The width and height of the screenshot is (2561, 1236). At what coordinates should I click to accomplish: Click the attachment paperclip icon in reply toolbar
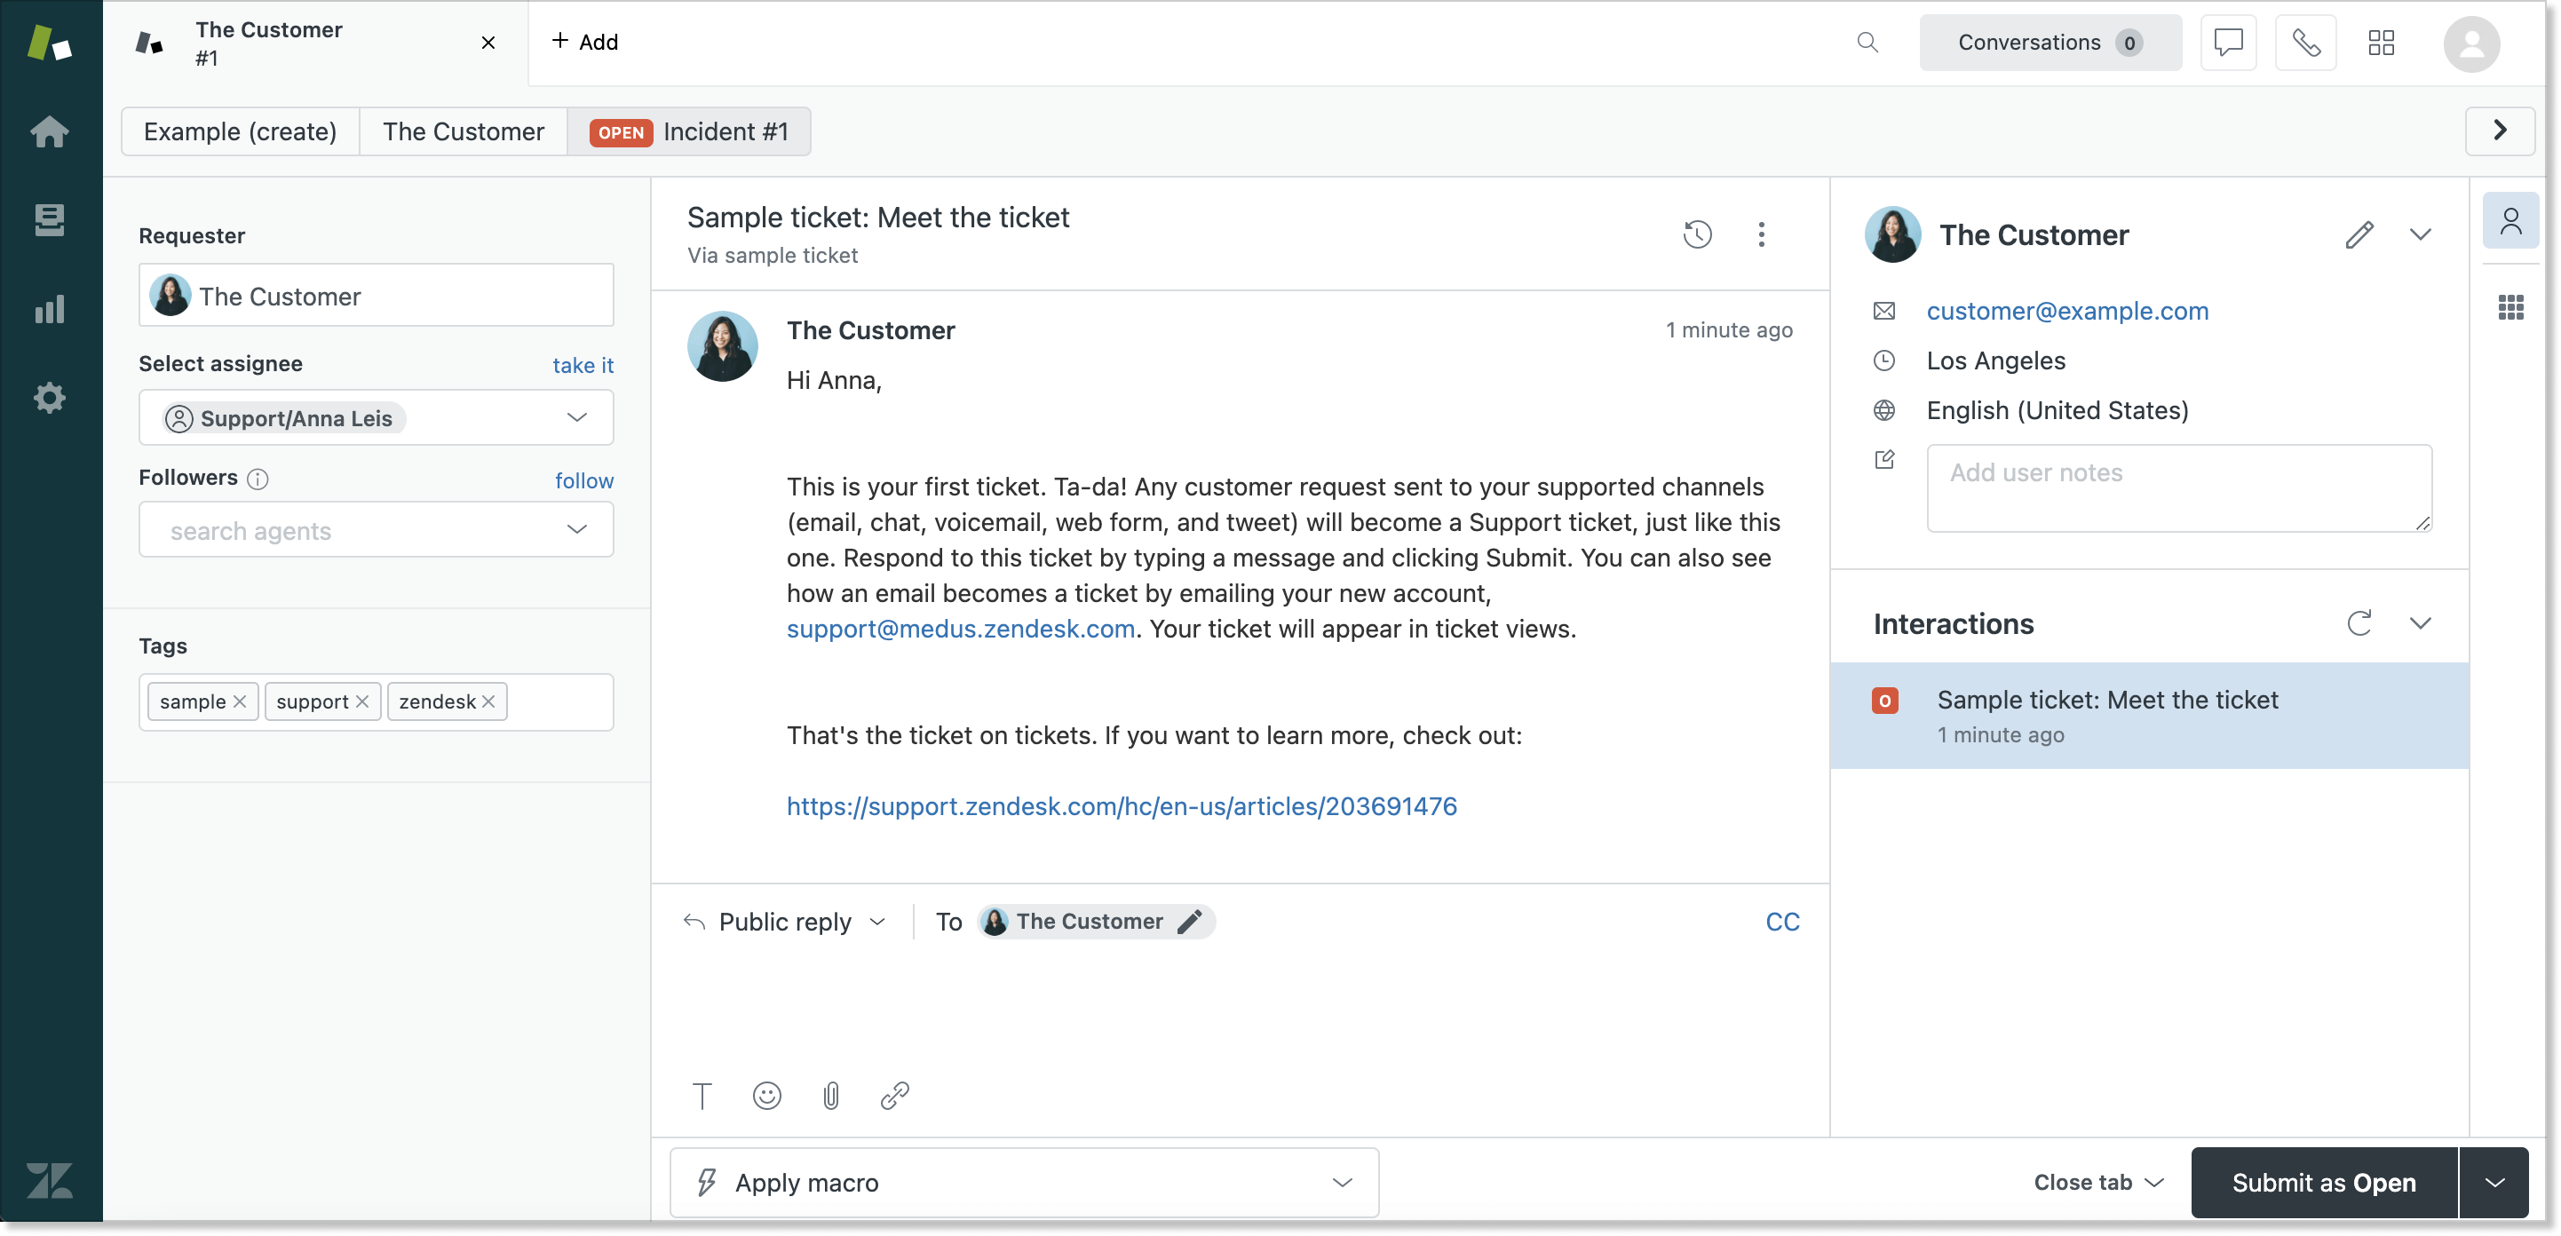[x=831, y=1094]
